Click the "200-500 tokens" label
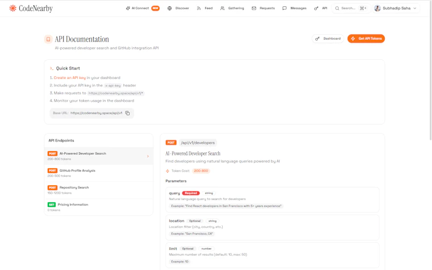Screen dimensions: 432x270 click(59, 176)
